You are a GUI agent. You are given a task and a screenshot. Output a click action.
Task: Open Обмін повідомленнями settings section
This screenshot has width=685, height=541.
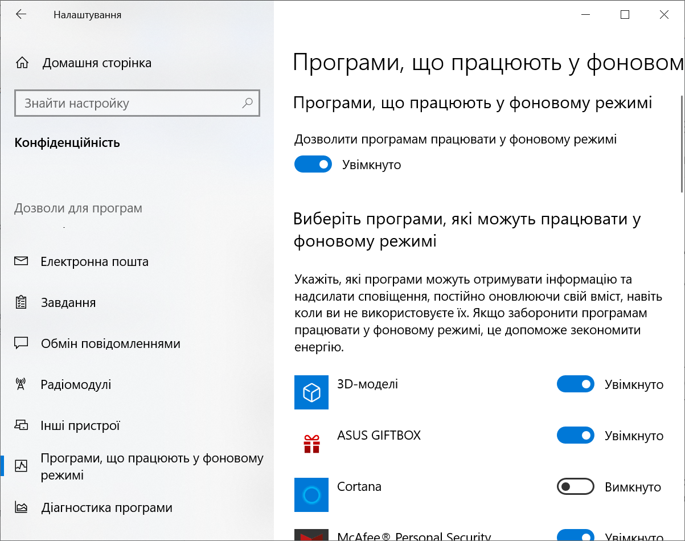pos(110,343)
